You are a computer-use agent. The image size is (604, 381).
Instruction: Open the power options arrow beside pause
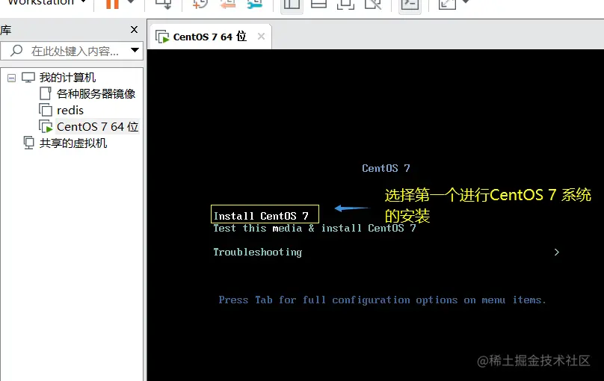tap(131, 2)
